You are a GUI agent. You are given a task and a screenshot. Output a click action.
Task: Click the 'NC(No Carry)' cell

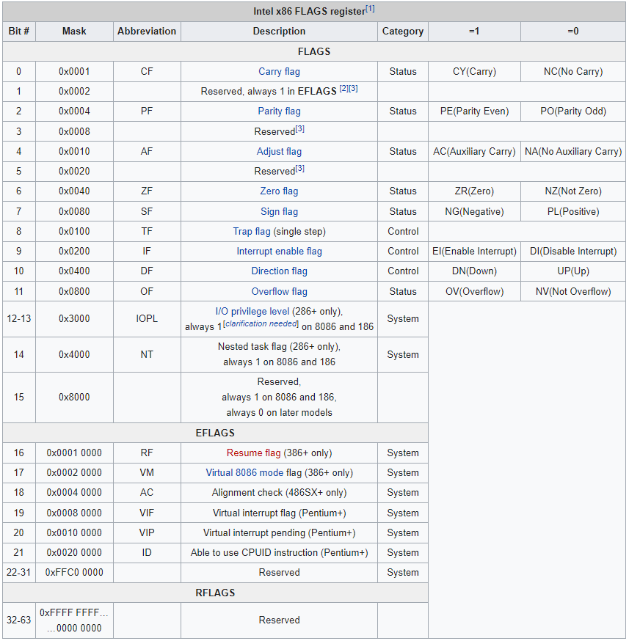click(573, 72)
